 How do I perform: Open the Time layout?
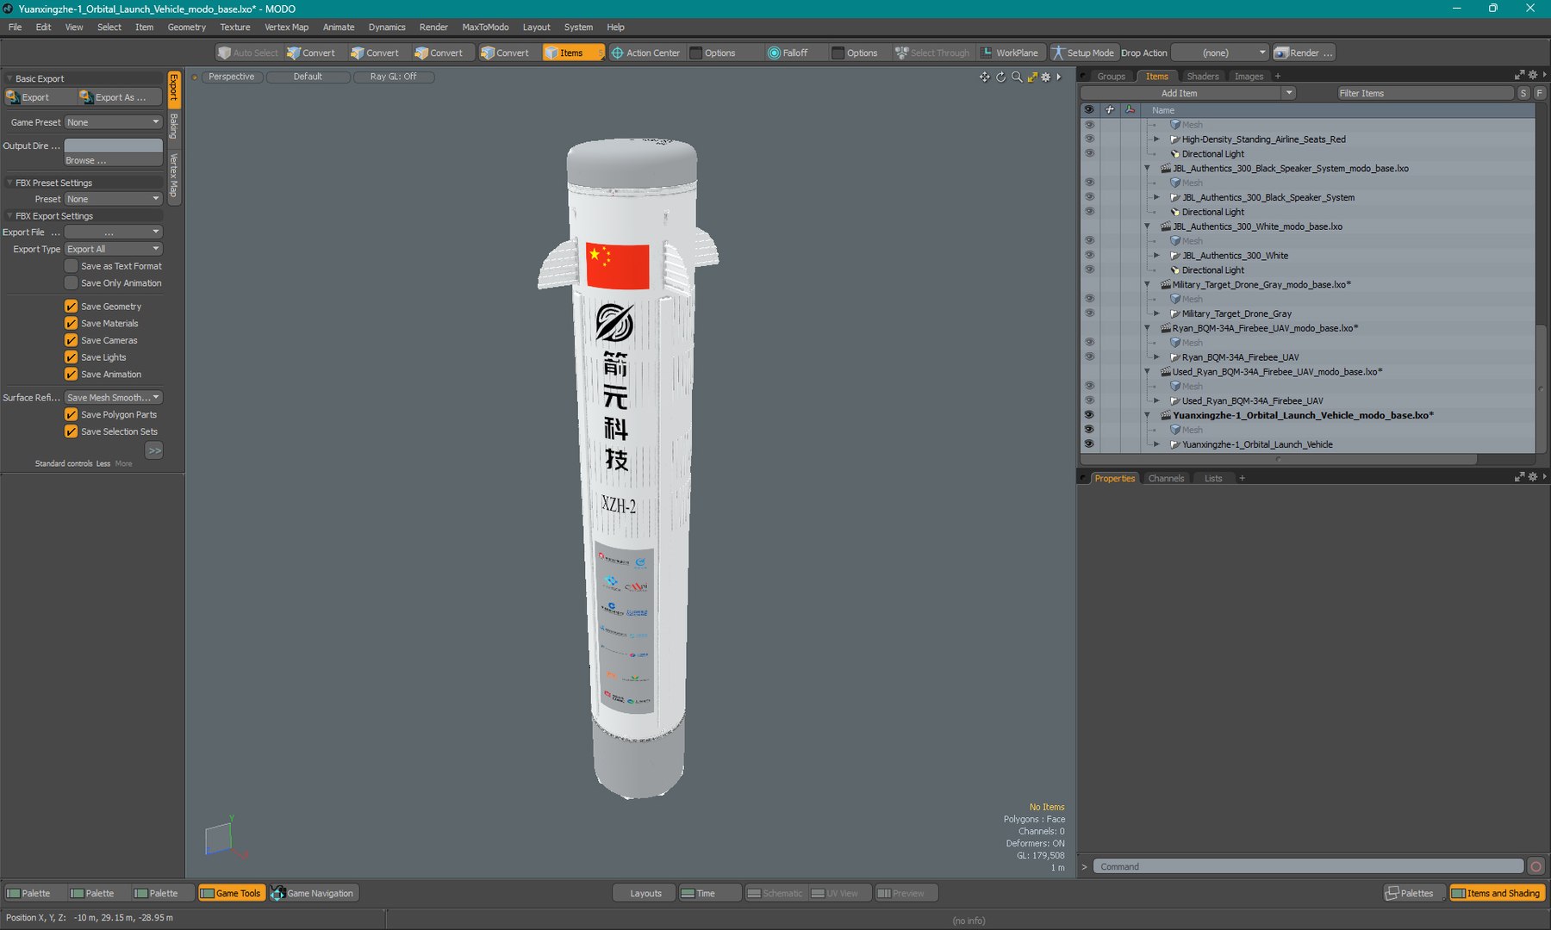point(709,893)
